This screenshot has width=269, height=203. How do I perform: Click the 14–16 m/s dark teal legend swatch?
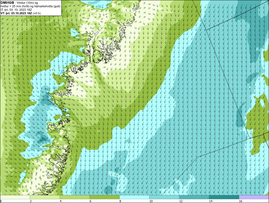[x=224, y=197]
